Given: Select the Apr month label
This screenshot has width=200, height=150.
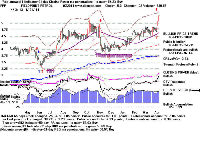Looking at the screenshot, I should 157,112.
